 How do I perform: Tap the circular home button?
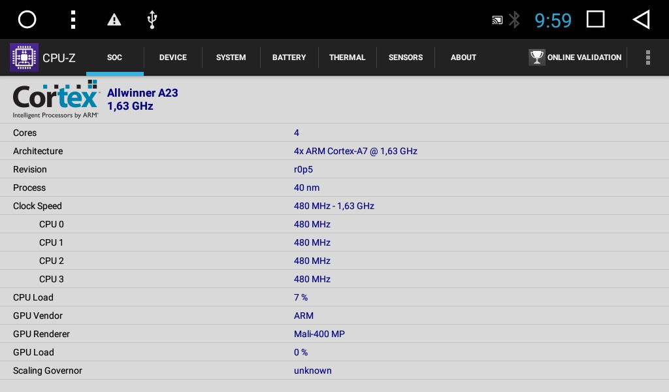coord(27,20)
